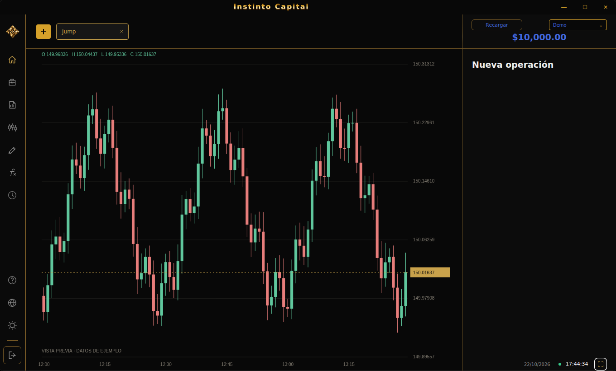
Task: Click the 149.89557 price axis label
Action: 424,357
